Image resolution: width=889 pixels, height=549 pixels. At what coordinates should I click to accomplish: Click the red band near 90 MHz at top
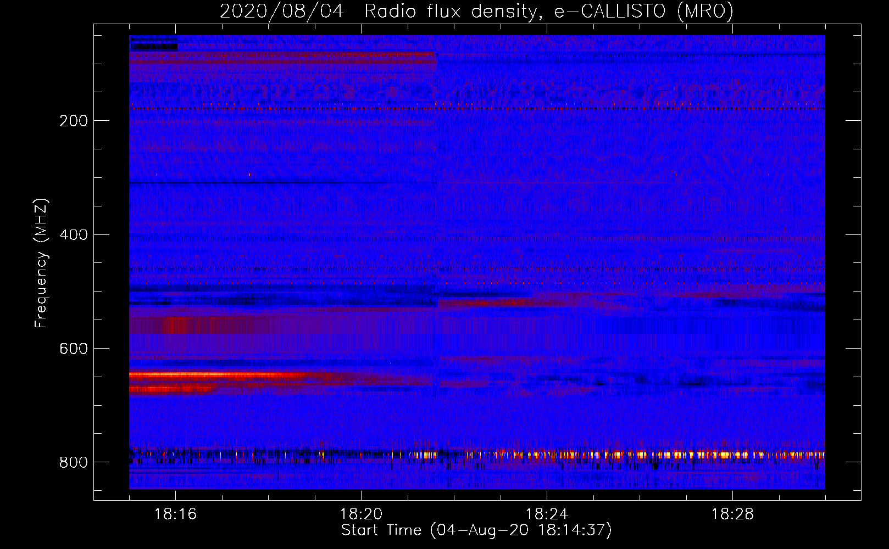[x=283, y=58]
